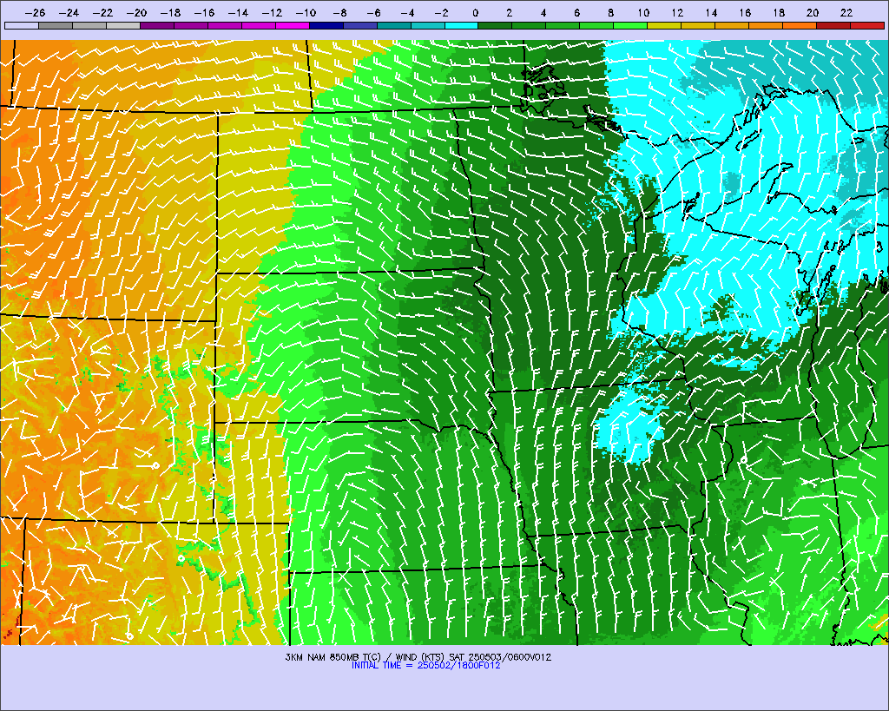Click the "-16" scale label

[204, 12]
